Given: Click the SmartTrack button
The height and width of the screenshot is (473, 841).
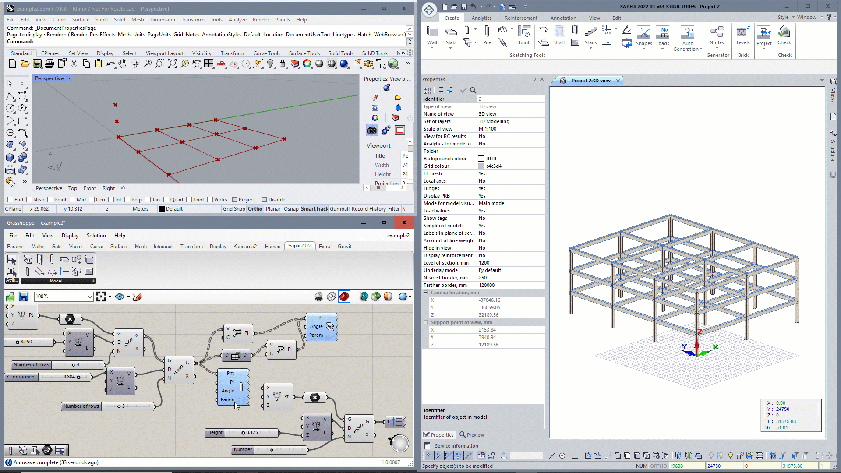Looking at the screenshot, I should click(314, 209).
